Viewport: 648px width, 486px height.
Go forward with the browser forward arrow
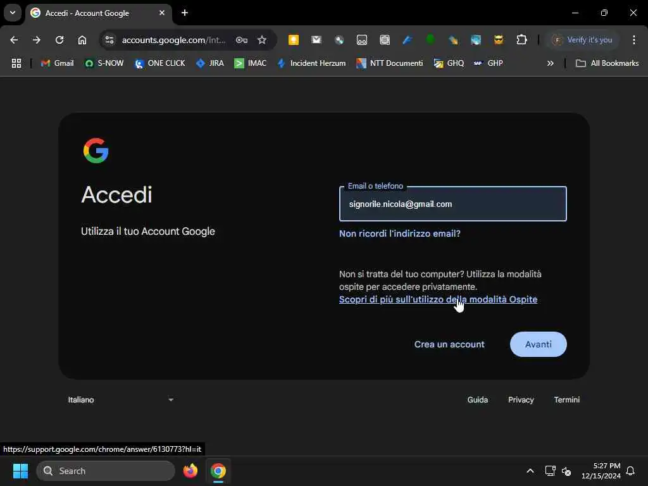[x=37, y=40]
